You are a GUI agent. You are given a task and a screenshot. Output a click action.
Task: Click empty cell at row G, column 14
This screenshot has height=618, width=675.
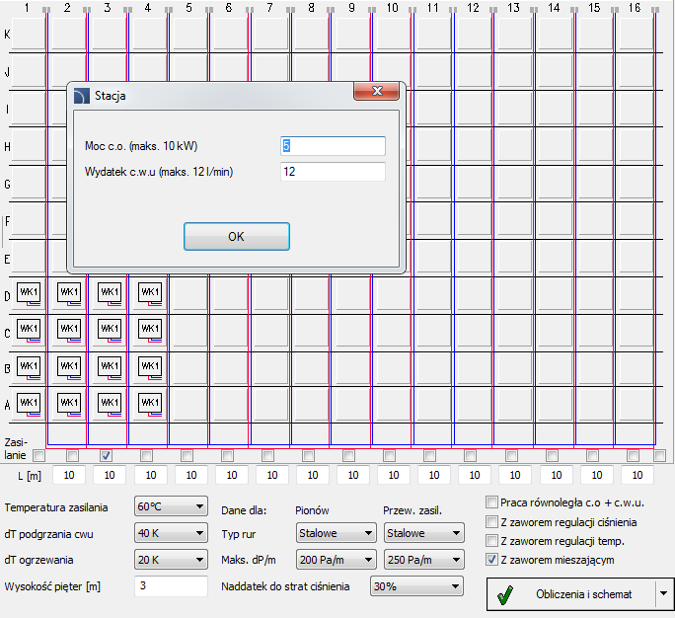coord(555,184)
